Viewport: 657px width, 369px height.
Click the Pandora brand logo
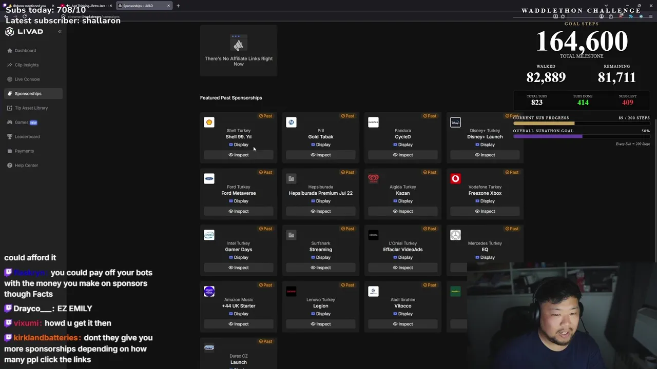point(373,122)
